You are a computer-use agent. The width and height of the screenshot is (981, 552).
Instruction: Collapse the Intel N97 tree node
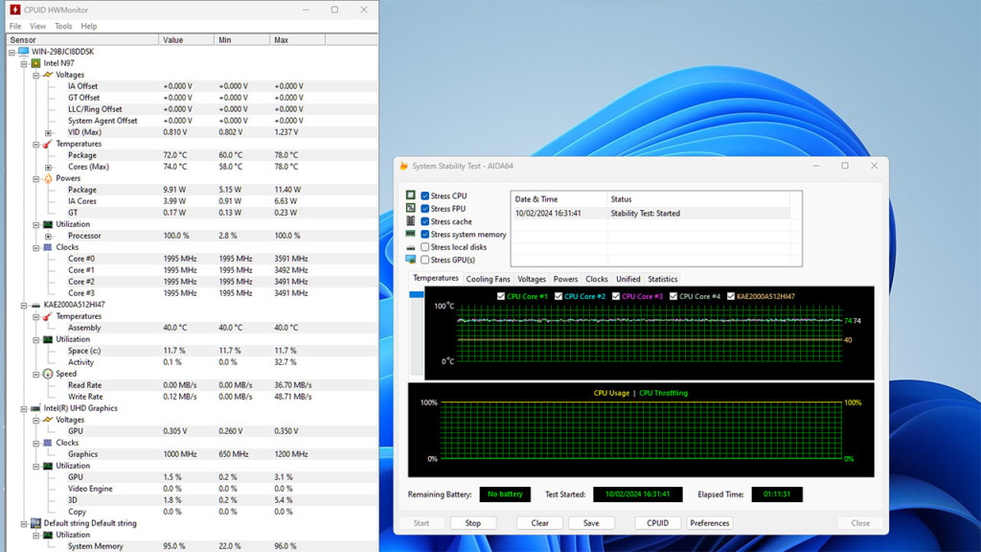pos(24,64)
